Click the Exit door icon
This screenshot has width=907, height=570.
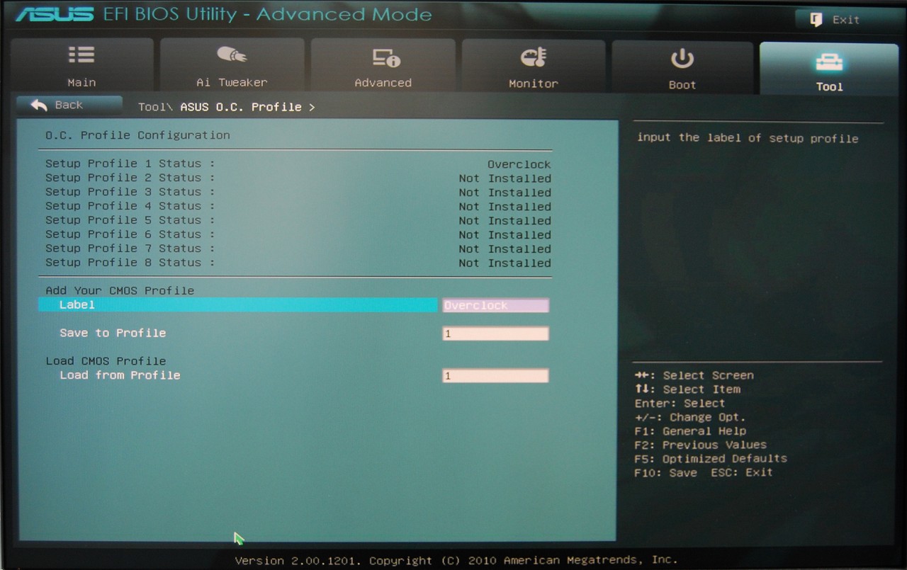point(816,20)
